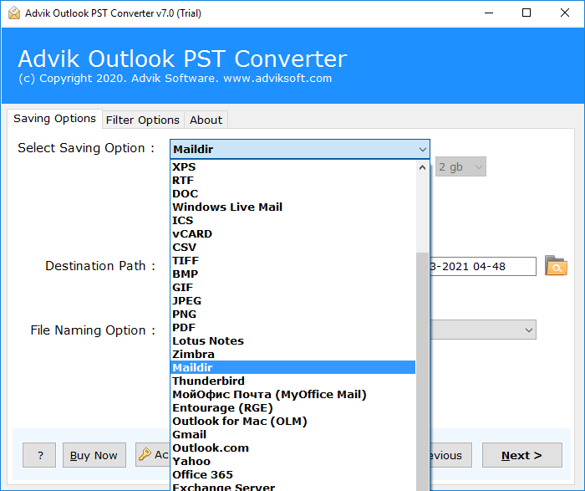Choose RTF from the saving list
The height and width of the screenshot is (491, 585).
(x=292, y=181)
